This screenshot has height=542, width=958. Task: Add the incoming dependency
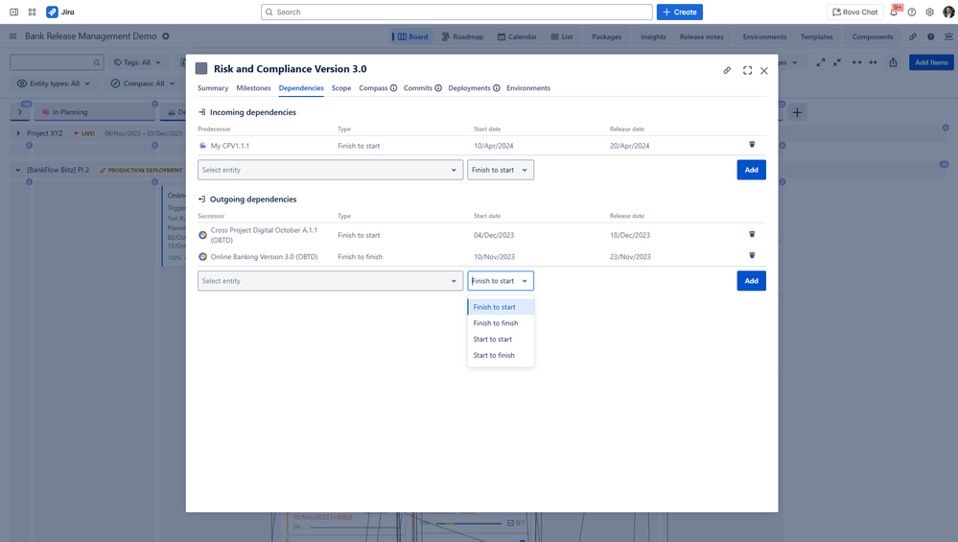click(751, 170)
